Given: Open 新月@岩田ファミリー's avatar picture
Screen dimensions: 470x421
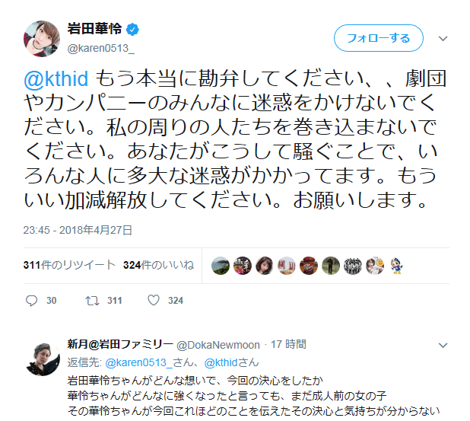Looking at the screenshot, I should click(43, 359).
